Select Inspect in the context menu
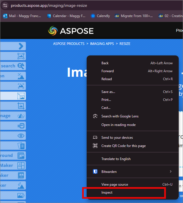Viewport: 183px width, 203px height. 133,192
